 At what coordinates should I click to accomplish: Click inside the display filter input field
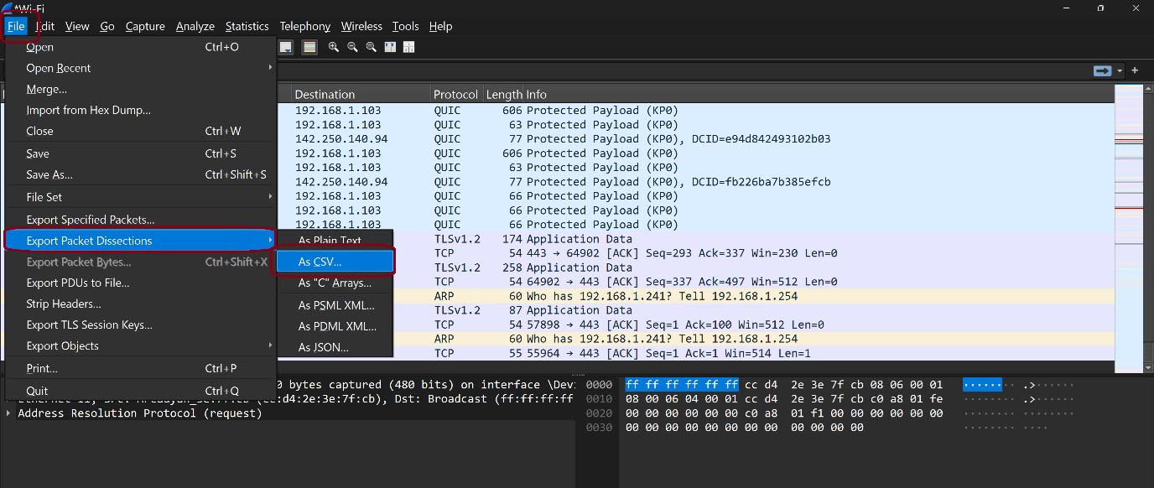(x=684, y=70)
